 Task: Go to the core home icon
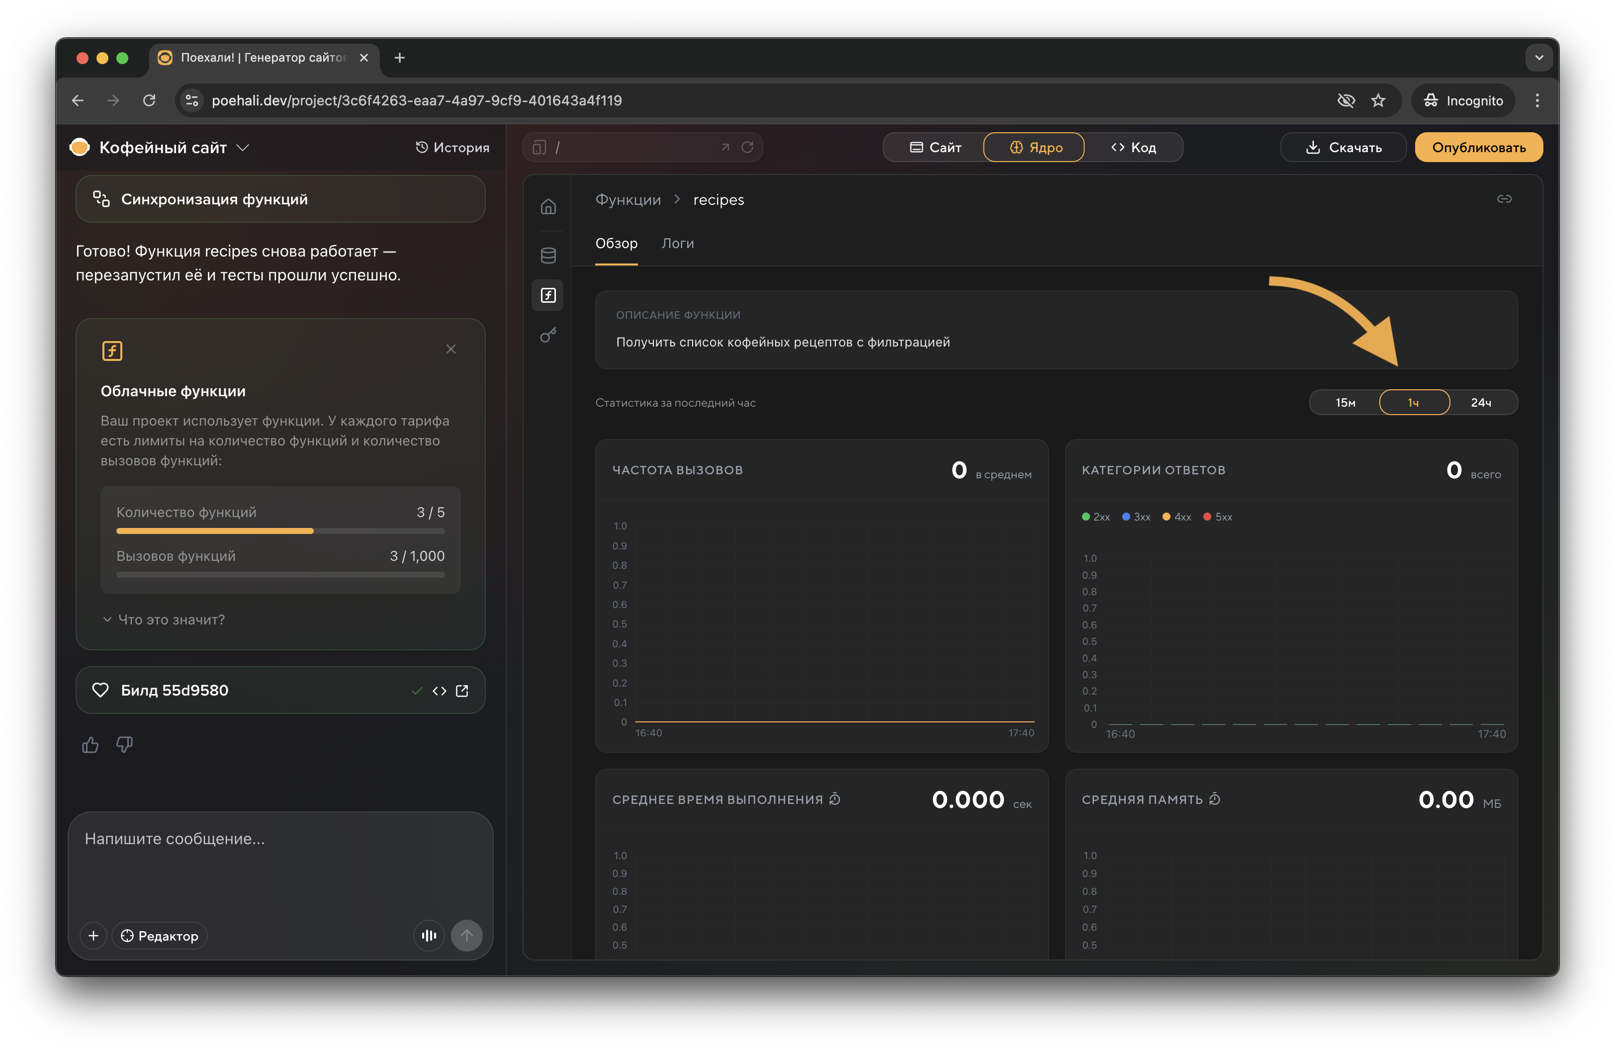(x=548, y=206)
